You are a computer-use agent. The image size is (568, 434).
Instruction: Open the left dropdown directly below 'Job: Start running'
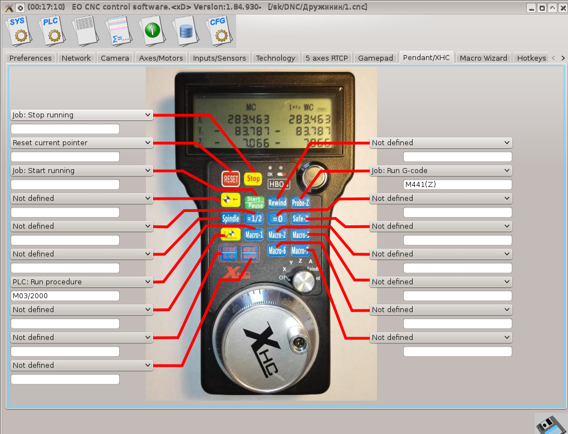pos(81,198)
